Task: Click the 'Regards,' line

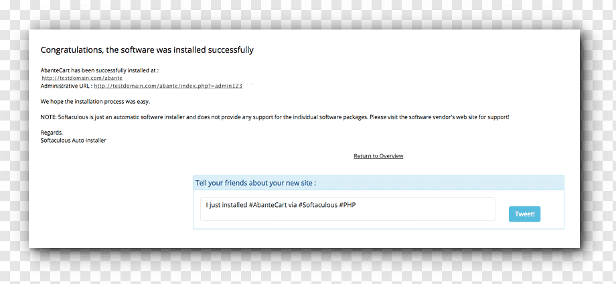Action: click(x=52, y=133)
